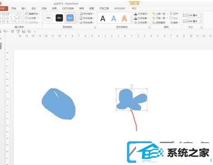213x165 pixels.
Task: Open Selection Pane (选择窗格)
Action: (x=159, y=22)
